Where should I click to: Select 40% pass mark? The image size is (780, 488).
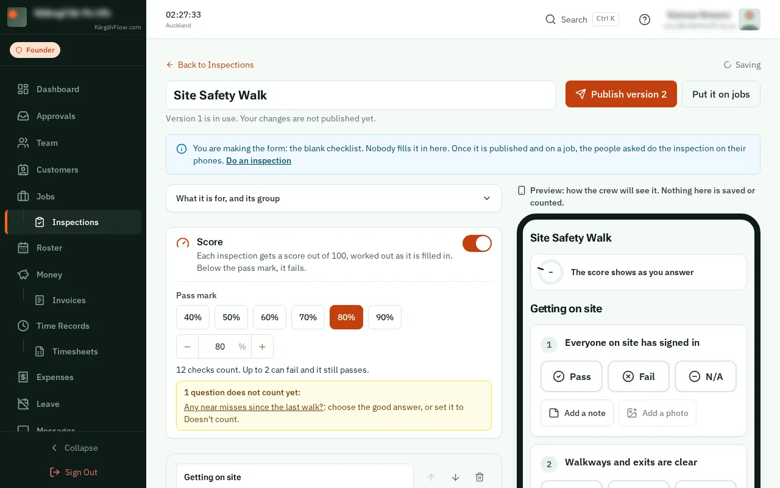[x=193, y=317]
